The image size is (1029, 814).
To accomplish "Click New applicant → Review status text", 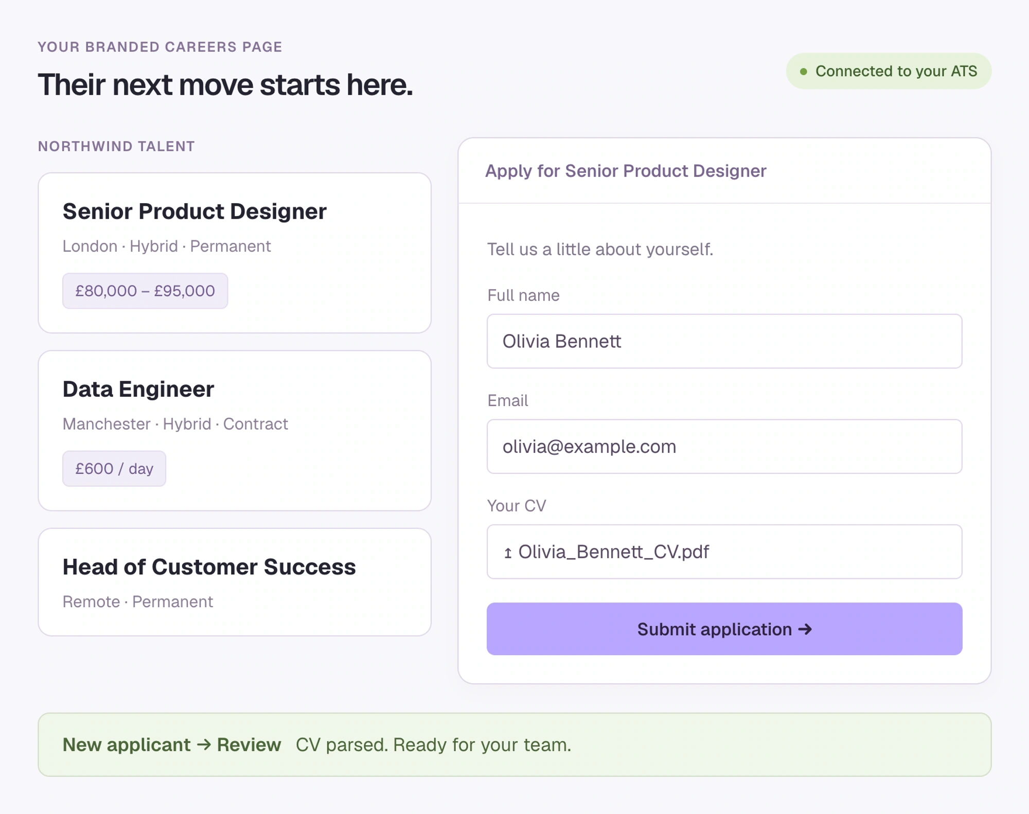I will point(172,745).
